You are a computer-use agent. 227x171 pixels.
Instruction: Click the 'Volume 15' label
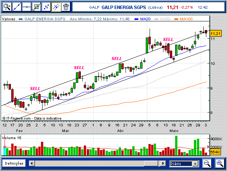[x=12, y=138]
